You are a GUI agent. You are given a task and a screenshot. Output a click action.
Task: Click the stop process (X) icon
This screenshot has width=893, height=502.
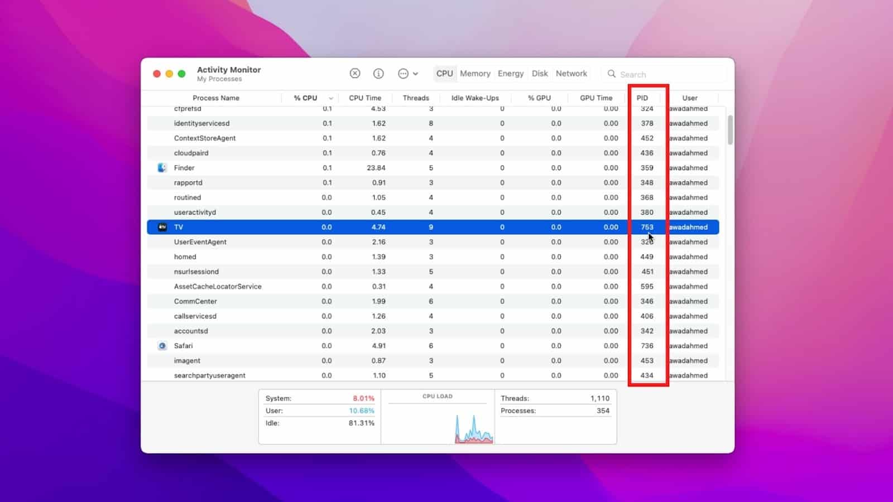pyautogui.click(x=355, y=73)
